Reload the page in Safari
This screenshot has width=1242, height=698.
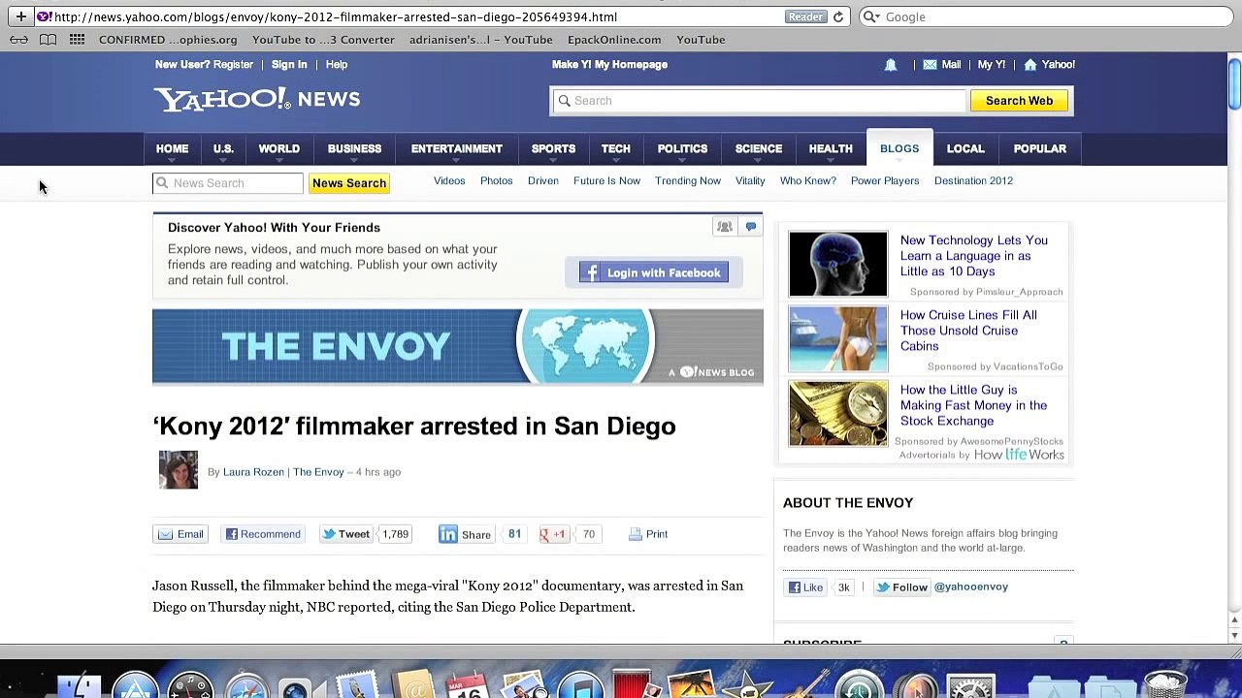point(838,16)
